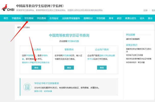The image size is (155, 102).
Task: Click 查询 button under 企业用户查询
Action: [x=102, y=67]
